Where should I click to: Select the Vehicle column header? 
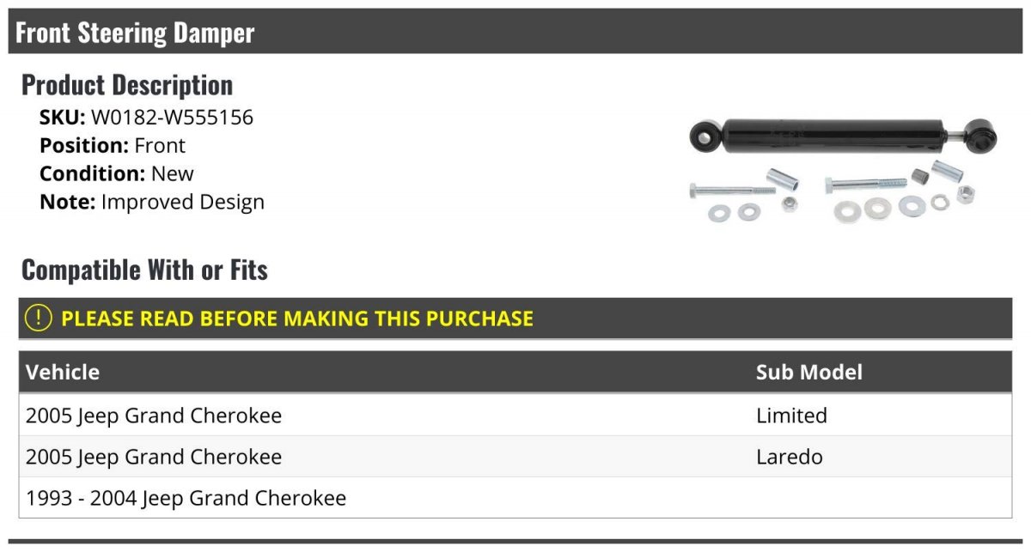coord(63,372)
